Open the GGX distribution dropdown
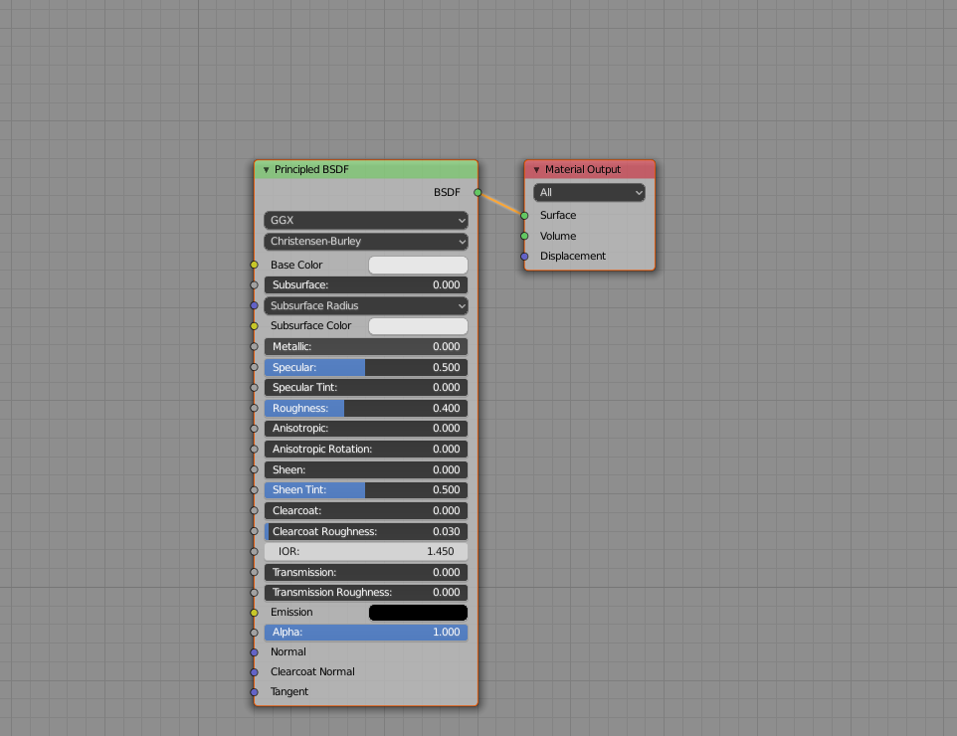 click(x=366, y=221)
